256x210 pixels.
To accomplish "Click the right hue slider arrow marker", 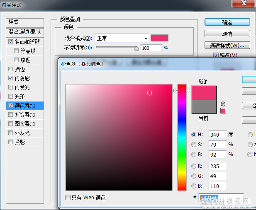I will click(x=188, y=90).
